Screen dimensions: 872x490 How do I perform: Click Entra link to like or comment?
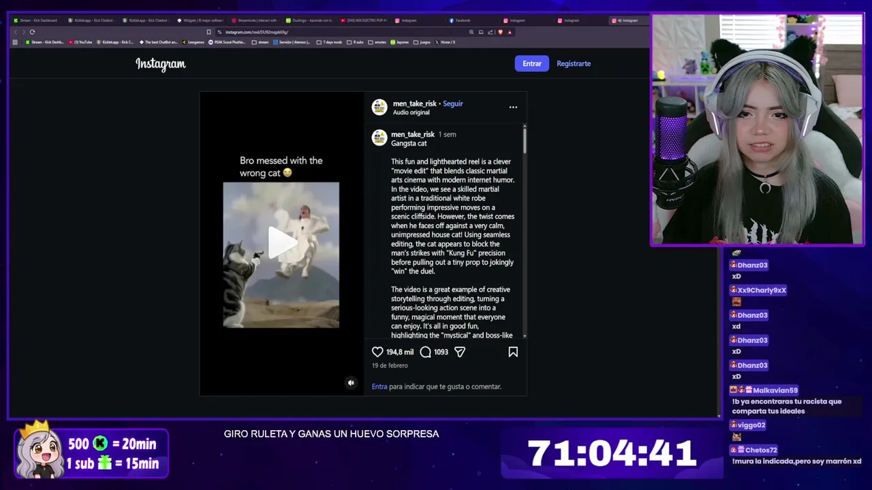(379, 387)
